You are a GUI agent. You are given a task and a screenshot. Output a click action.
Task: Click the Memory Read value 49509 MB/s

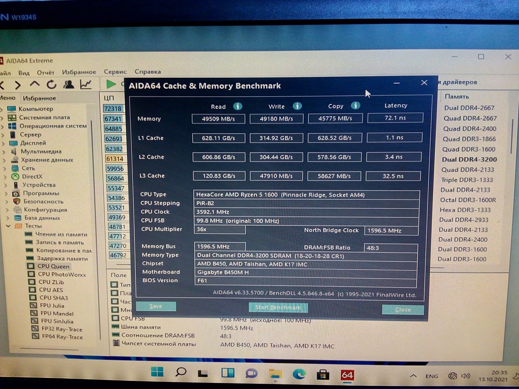[218, 119]
